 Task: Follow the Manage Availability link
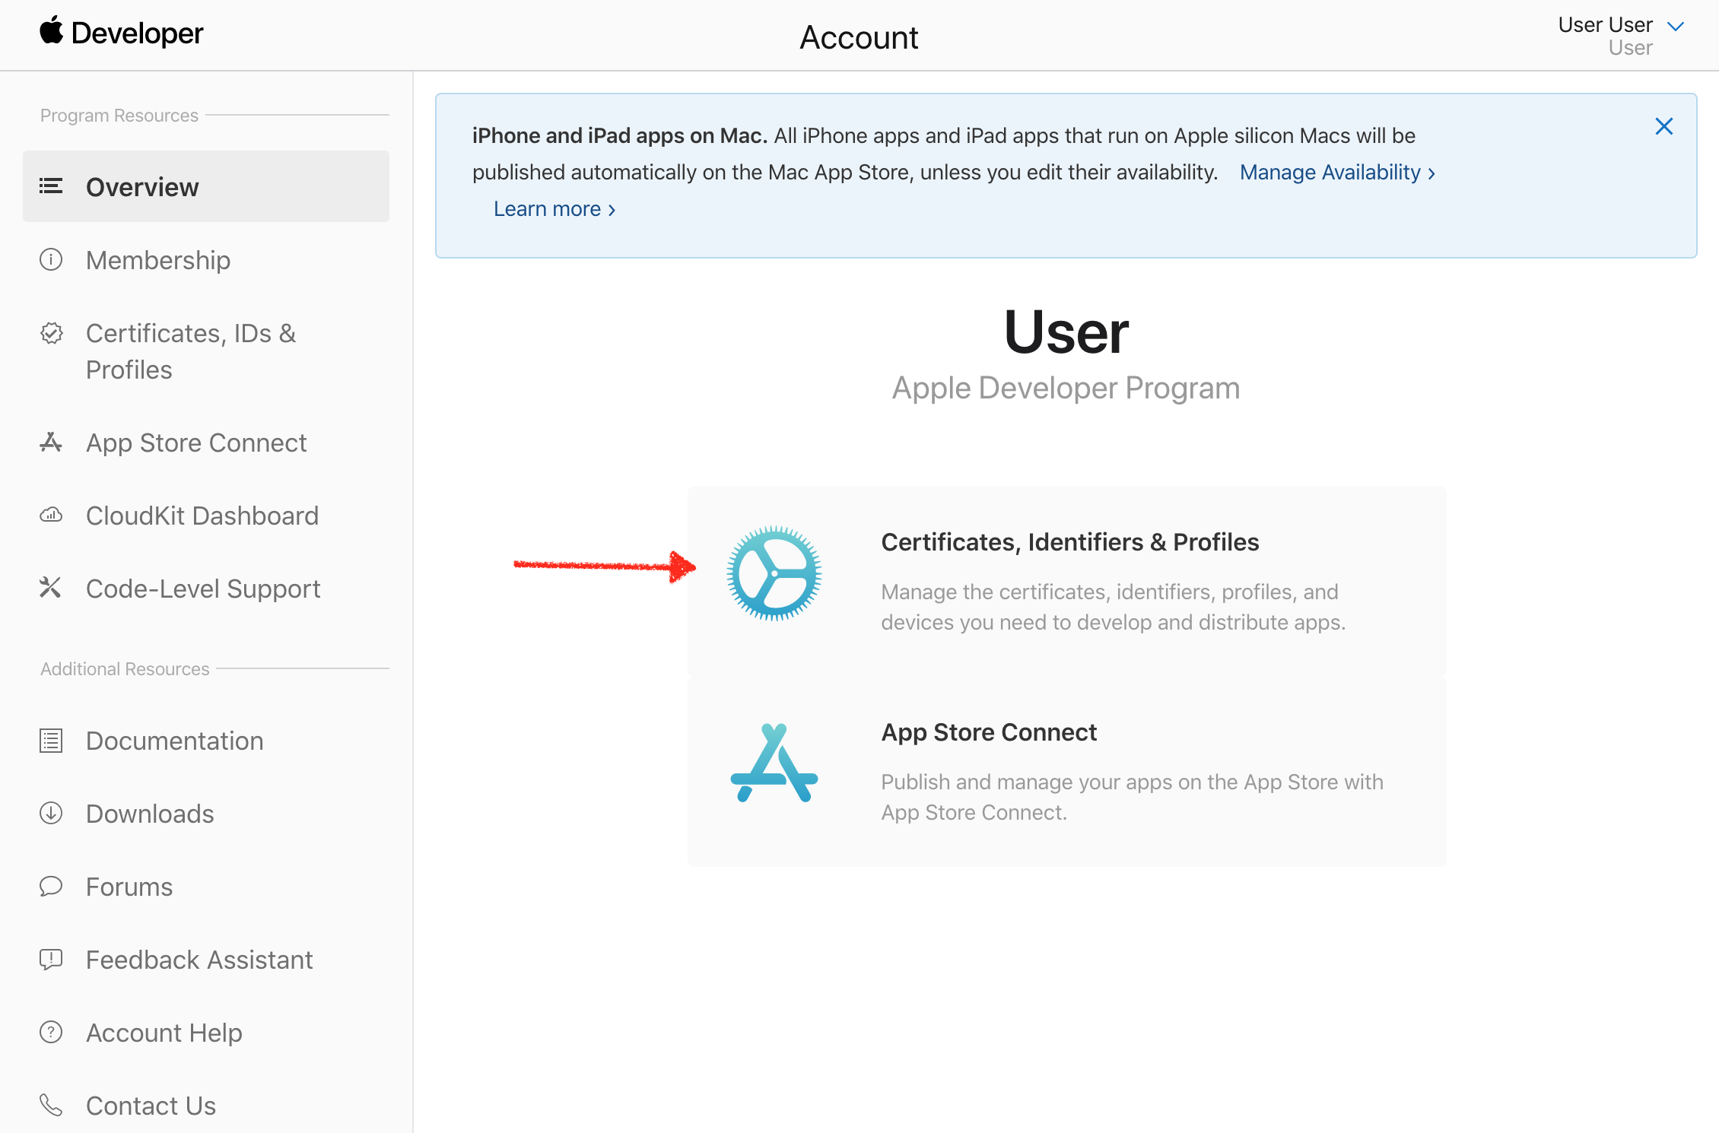tap(1338, 173)
